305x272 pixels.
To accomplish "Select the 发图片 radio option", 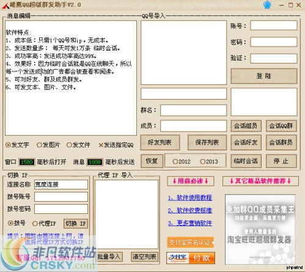I will coord(48,145).
